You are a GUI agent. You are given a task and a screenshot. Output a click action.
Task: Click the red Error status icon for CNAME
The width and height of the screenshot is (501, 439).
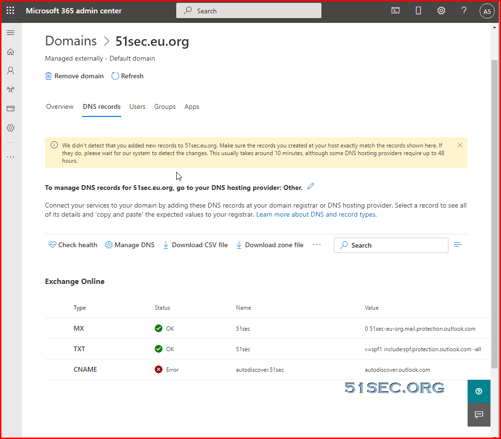pyautogui.click(x=159, y=369)
